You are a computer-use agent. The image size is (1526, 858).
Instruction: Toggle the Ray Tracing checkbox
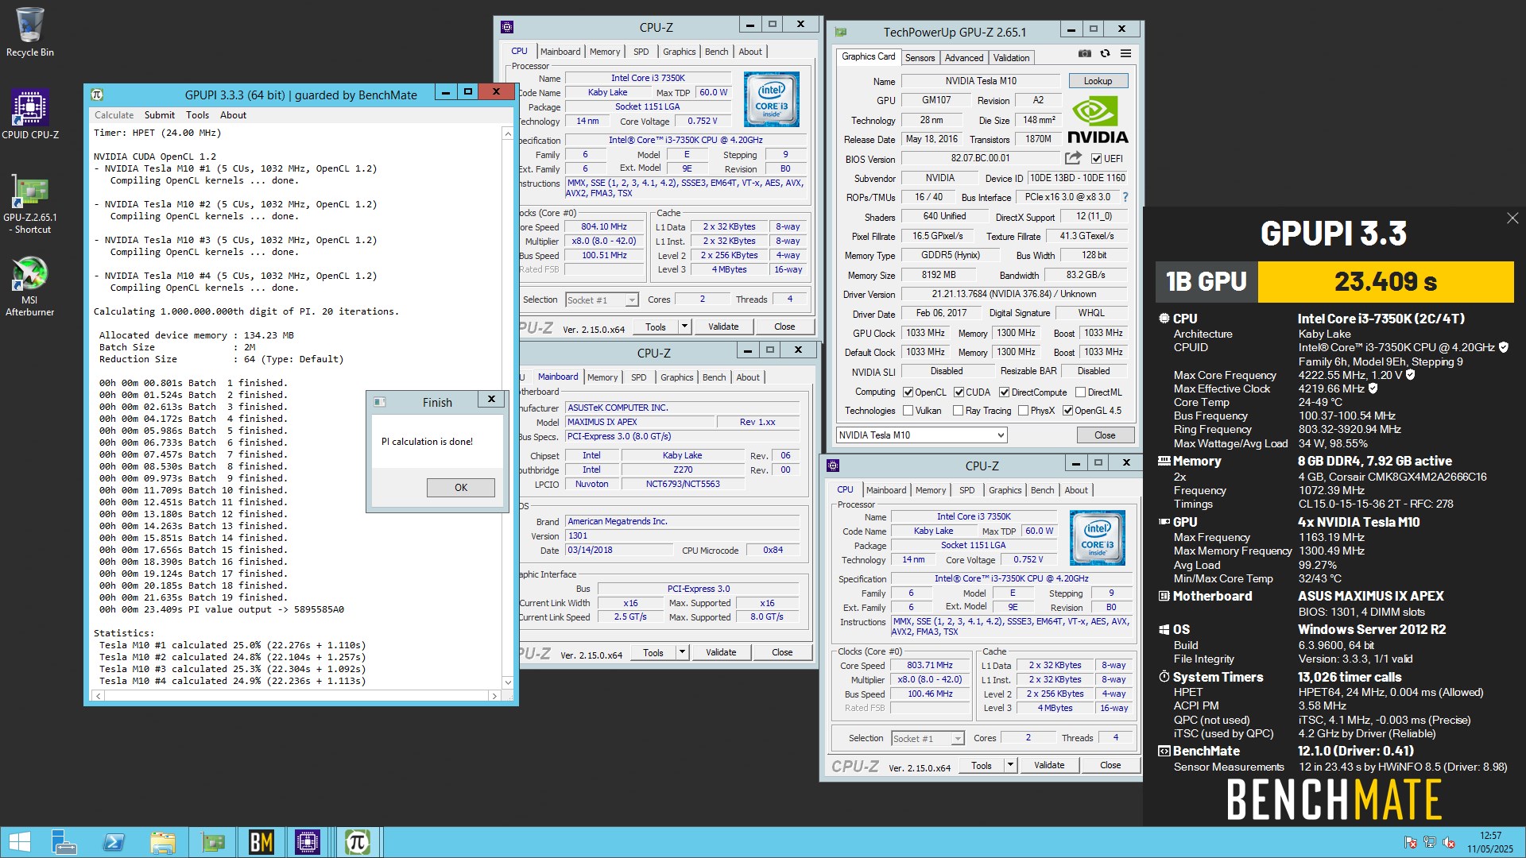pyautogui.click(x=958, y=411)
